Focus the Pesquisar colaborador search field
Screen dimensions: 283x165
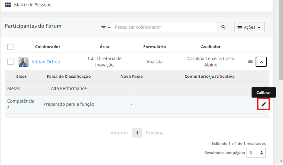pos(165,27)
